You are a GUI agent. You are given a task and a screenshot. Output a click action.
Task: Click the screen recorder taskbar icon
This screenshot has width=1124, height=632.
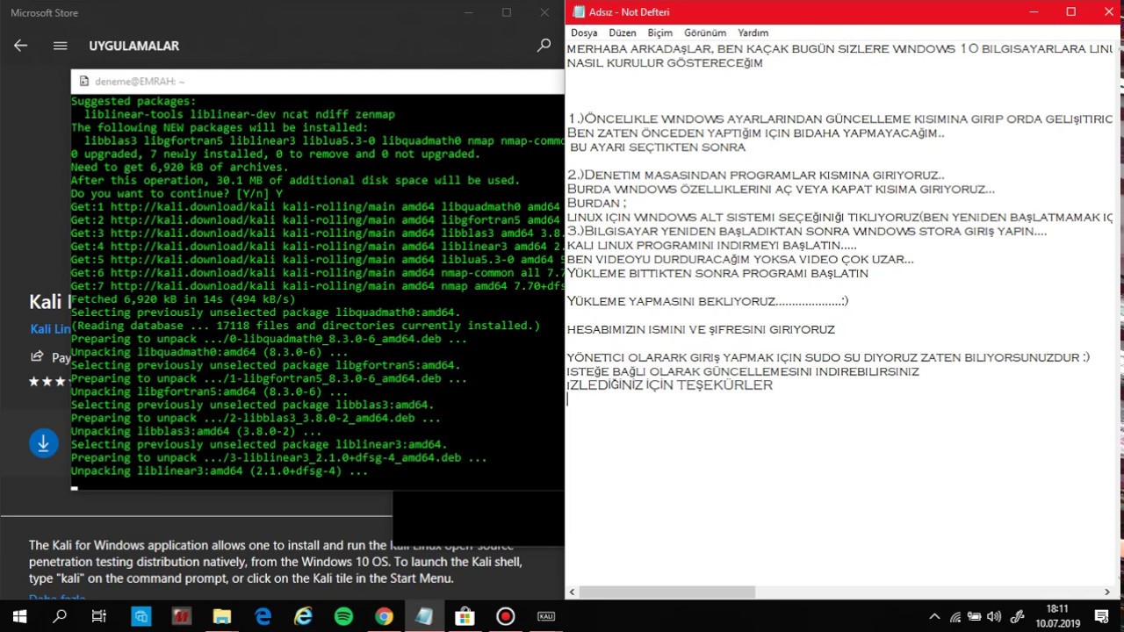(x=505, y=616)
